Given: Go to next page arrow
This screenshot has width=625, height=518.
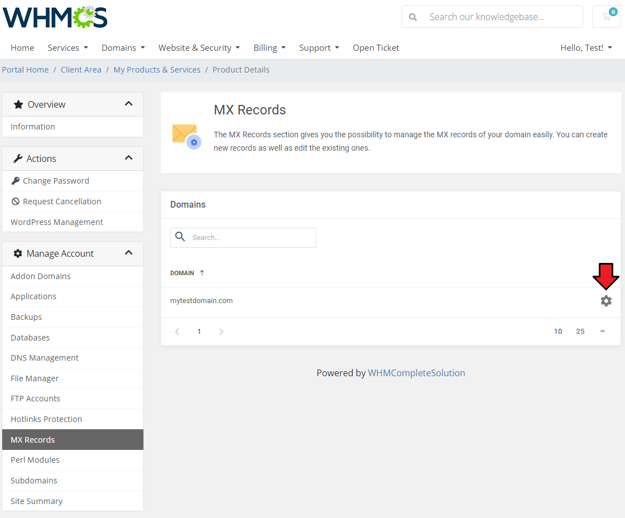Looking at the screenshot, I should pyautogui.click(x=221, y=332).
